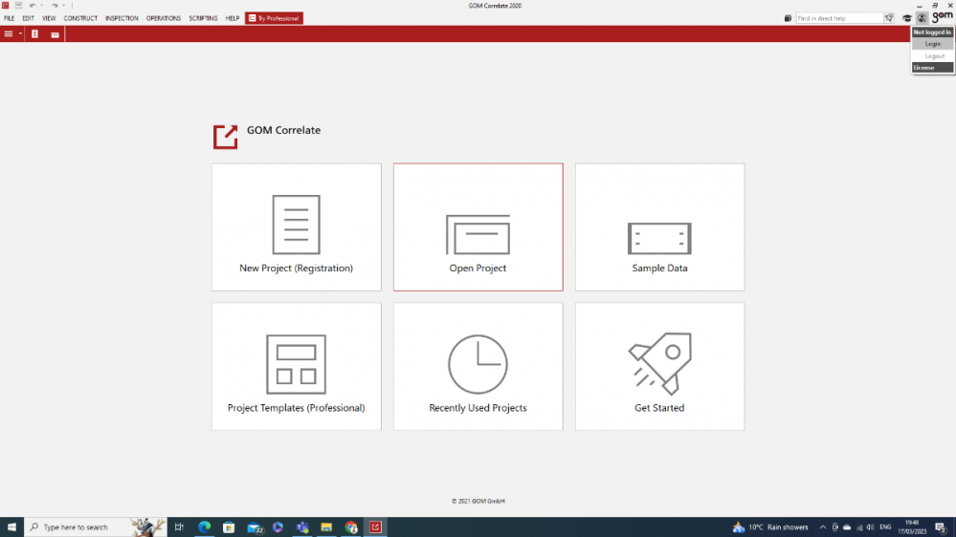Select Login from the account popup
The image size is (956, 537).
[932, 44]
